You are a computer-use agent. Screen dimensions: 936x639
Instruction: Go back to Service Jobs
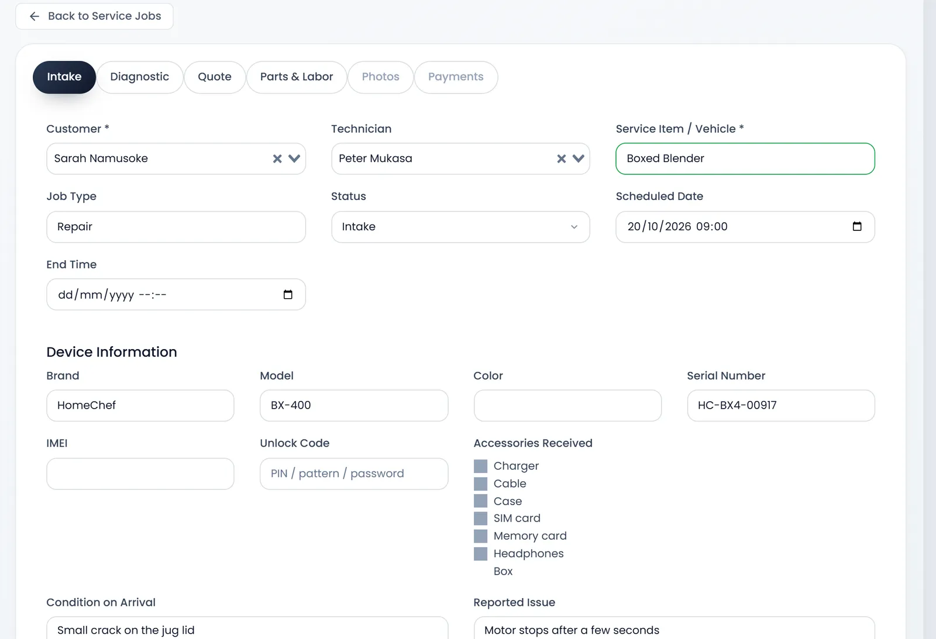pos(94,16)
